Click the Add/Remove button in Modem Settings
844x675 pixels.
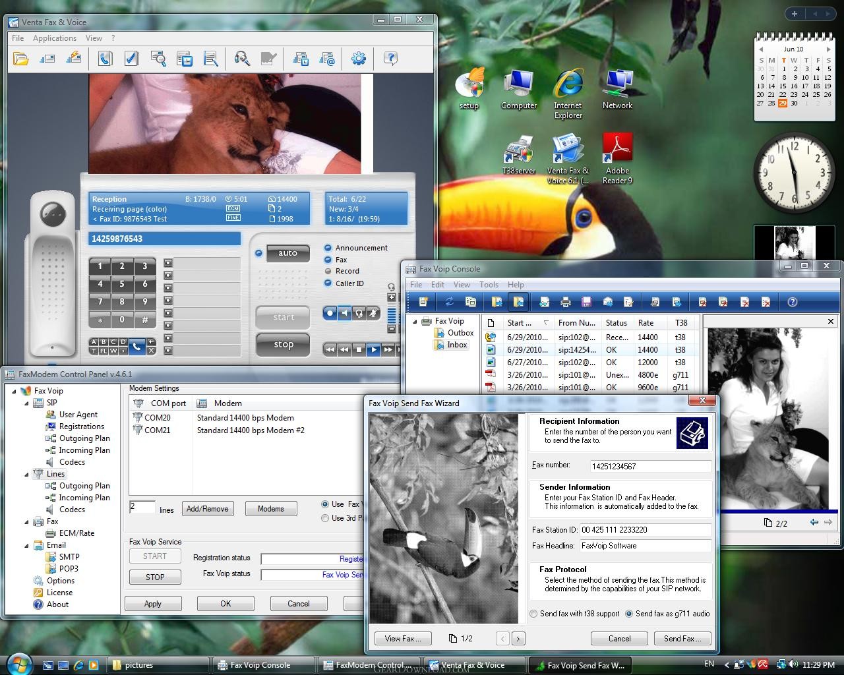(207, 509)
